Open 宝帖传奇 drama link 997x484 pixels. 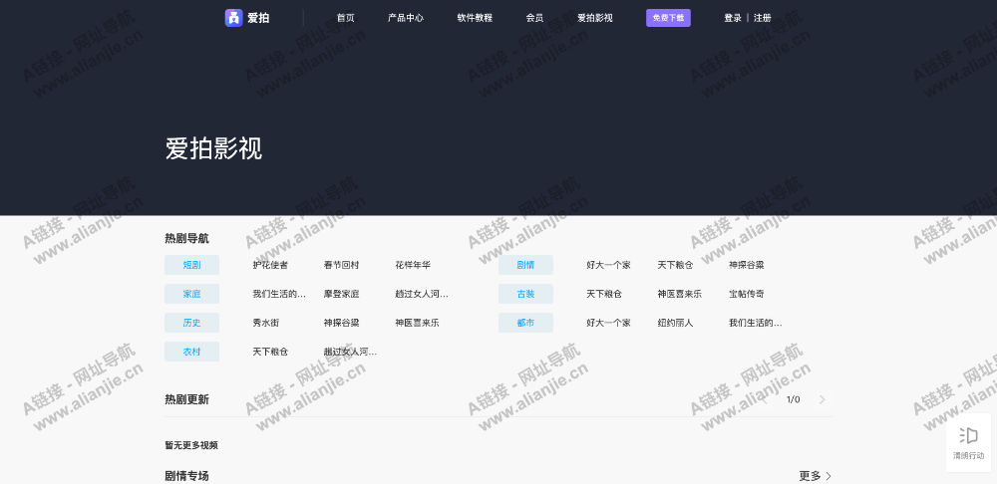(747, 294)
